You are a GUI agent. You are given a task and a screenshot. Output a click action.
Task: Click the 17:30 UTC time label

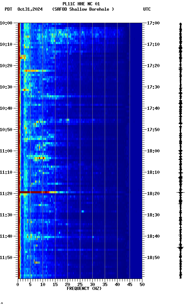coord(153,87)
